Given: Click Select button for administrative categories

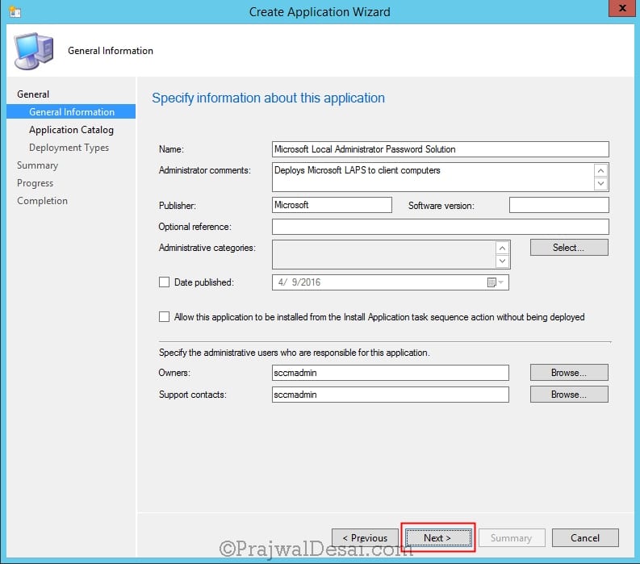Looking at the screenshot, I should point(569,248).
